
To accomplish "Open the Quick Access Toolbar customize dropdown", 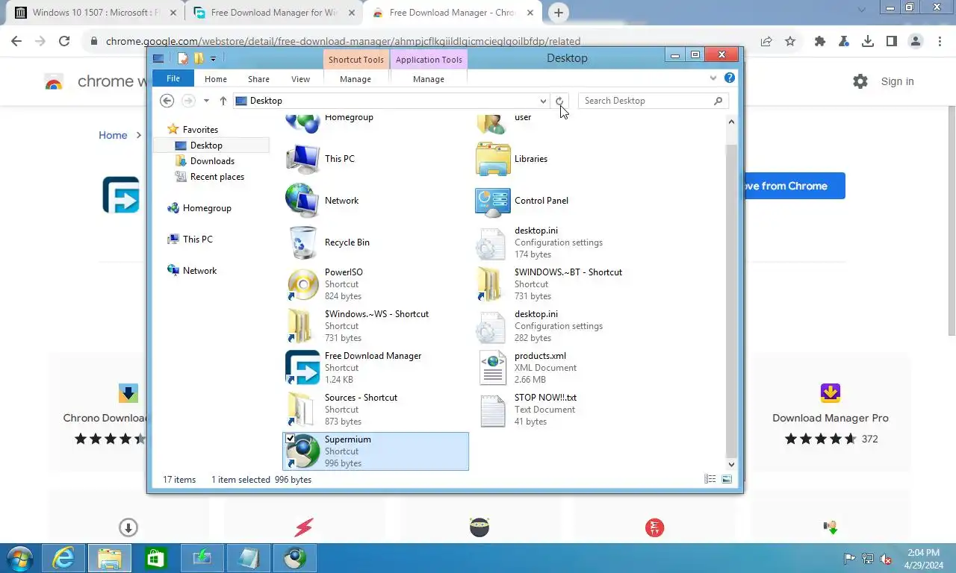I will click(214, 58).
